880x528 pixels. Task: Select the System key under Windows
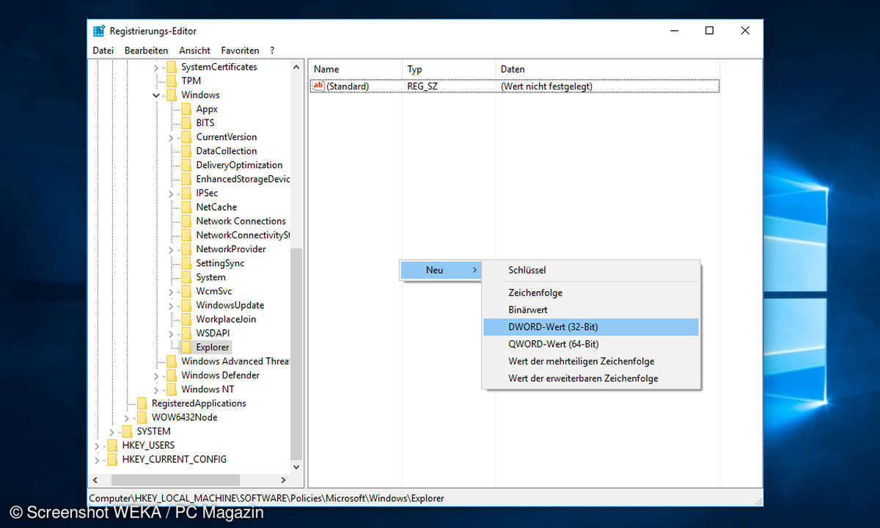click(x=210, y=277)
